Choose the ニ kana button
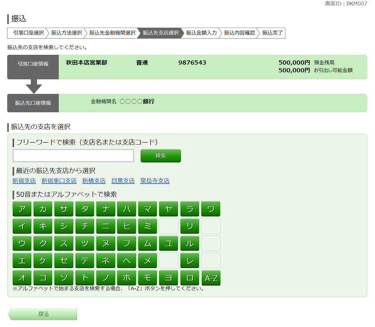This screenshot has height=327, width=375. [106, 226]
